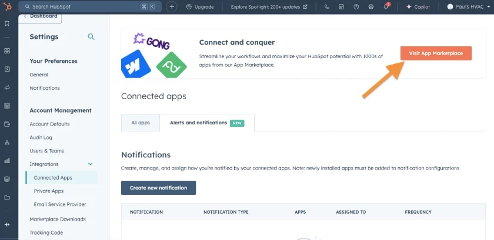Click Create new notification button

(158, 188)
